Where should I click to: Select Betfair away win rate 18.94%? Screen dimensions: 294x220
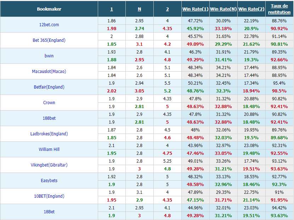pos(251,91)
